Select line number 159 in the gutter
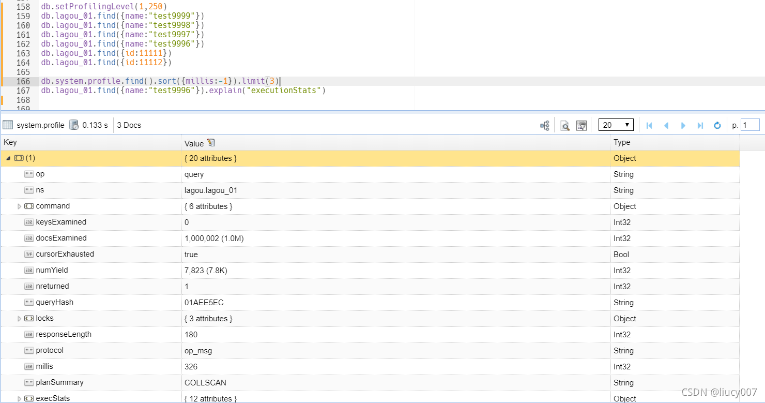 click(x=23, y=16)
